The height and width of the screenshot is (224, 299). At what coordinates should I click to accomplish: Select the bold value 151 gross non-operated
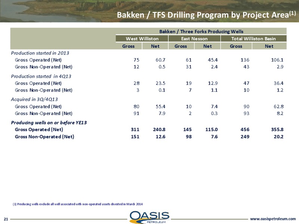coord(135,137)
